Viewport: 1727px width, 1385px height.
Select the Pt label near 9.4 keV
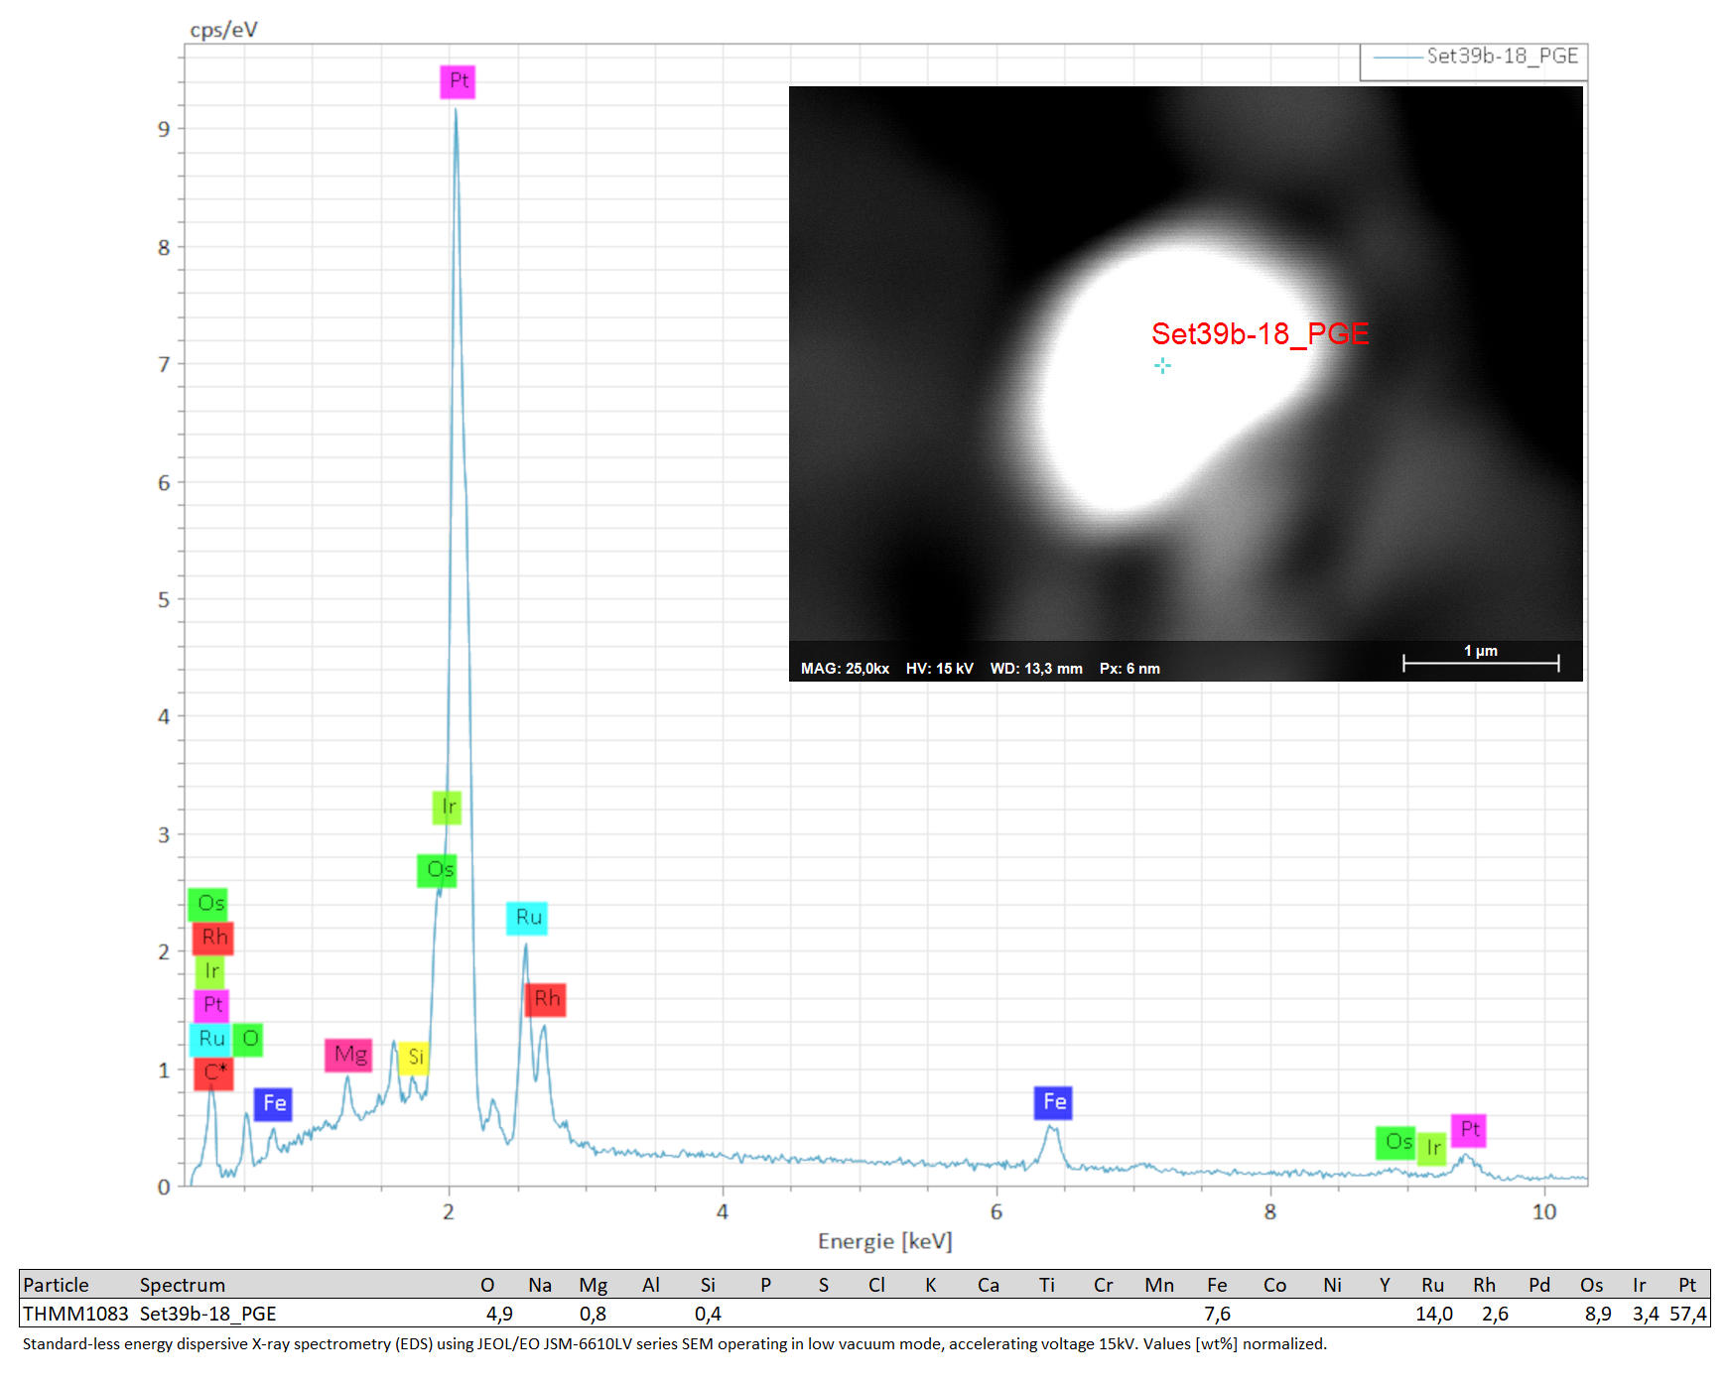click(x=1469, y=1130)
